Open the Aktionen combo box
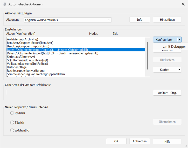The image size is (188, 148). pos(67,20)
